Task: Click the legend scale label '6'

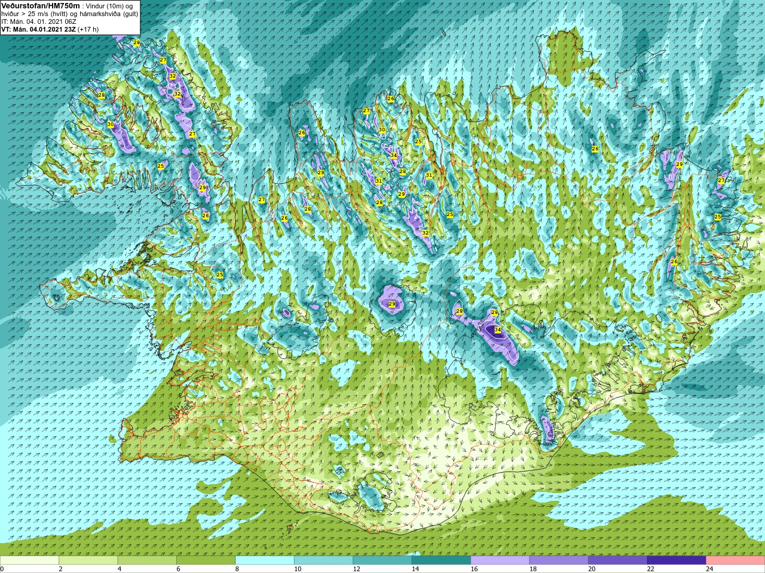Action: pyautogui.click(x=179, y=569)
